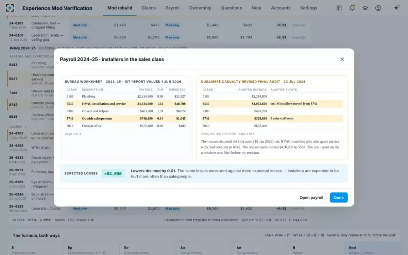Viewport: 408px width, 255px height.
Task: Open the graduation cap learning icon
Action: click(x=365, y=8)
